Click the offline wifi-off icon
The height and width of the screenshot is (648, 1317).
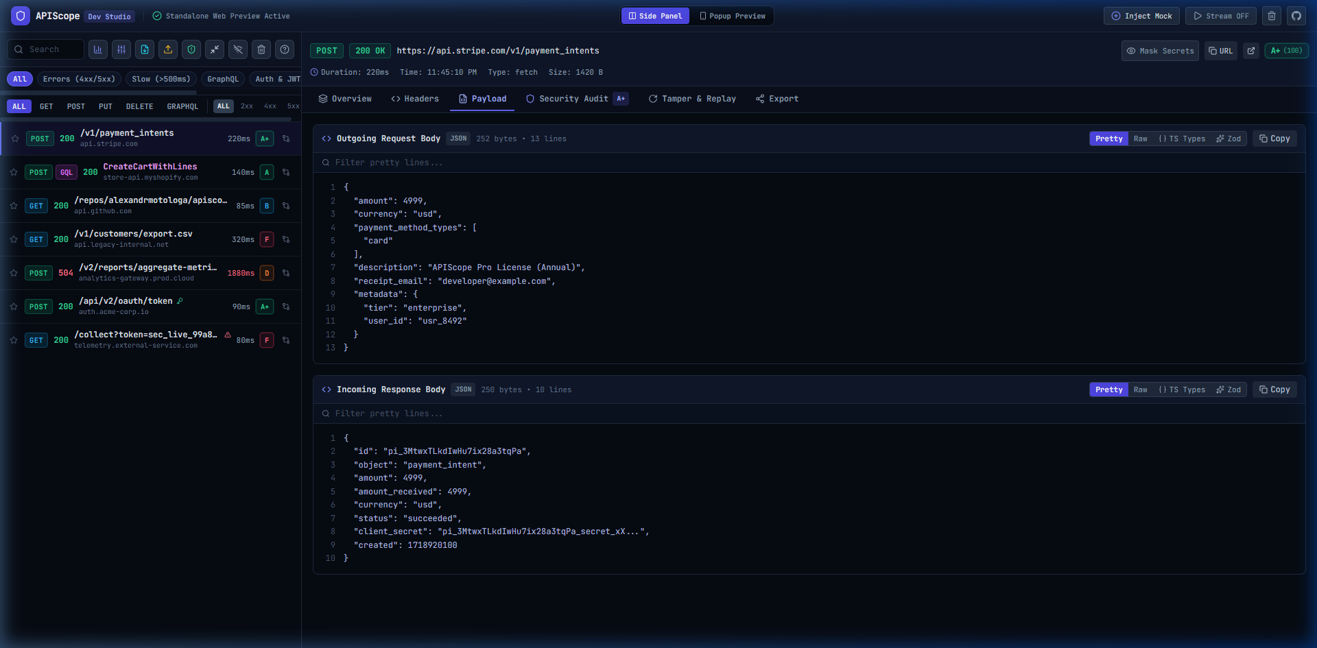238,49
